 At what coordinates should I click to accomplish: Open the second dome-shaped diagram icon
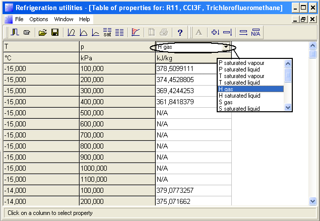(x=83, y=32)
